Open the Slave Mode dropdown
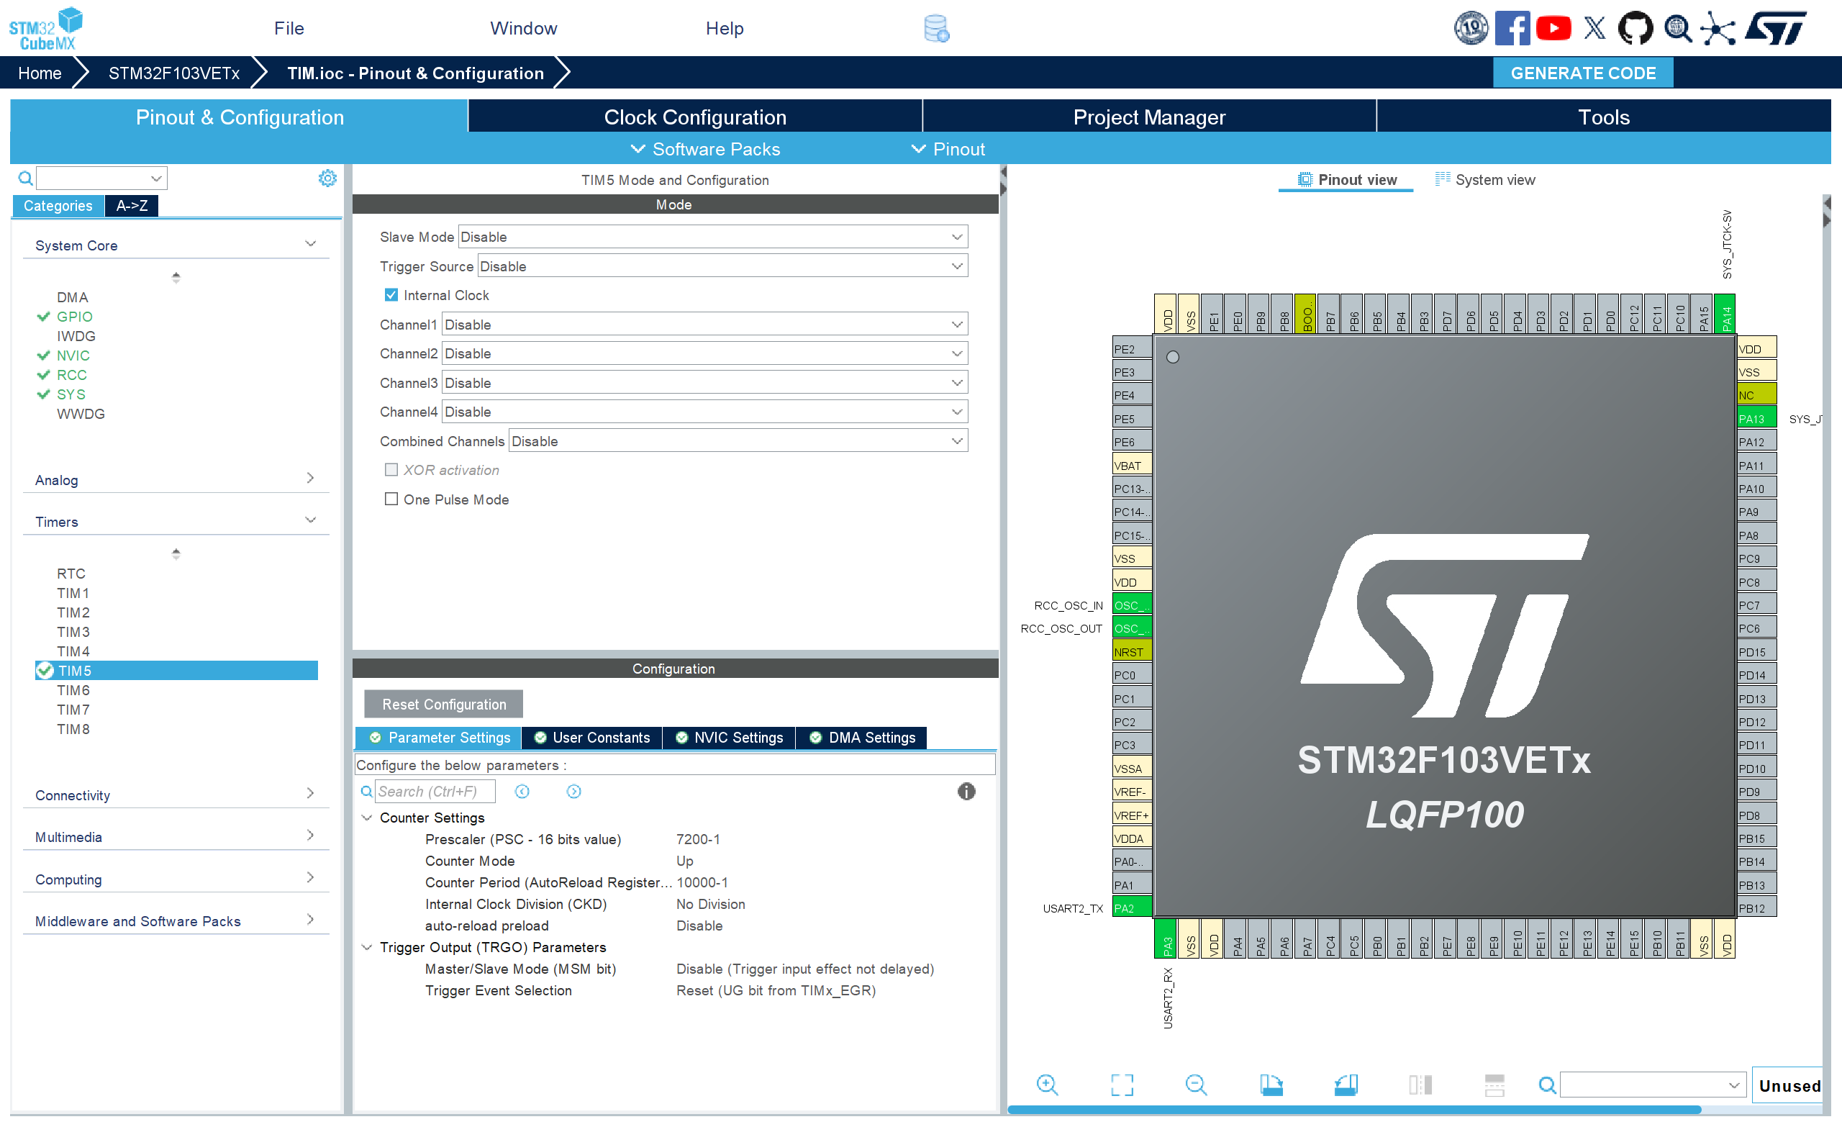 pos(712,237)
